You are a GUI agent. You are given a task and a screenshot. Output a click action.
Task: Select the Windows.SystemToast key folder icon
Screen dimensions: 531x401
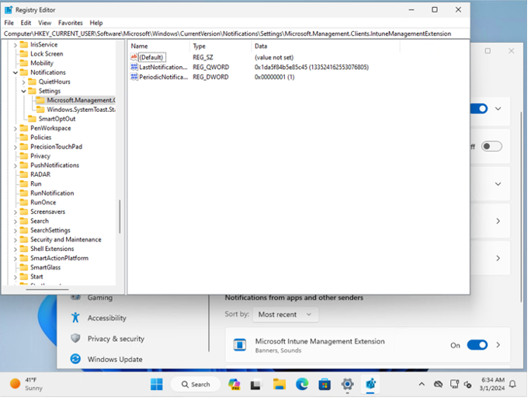point(40,110)
